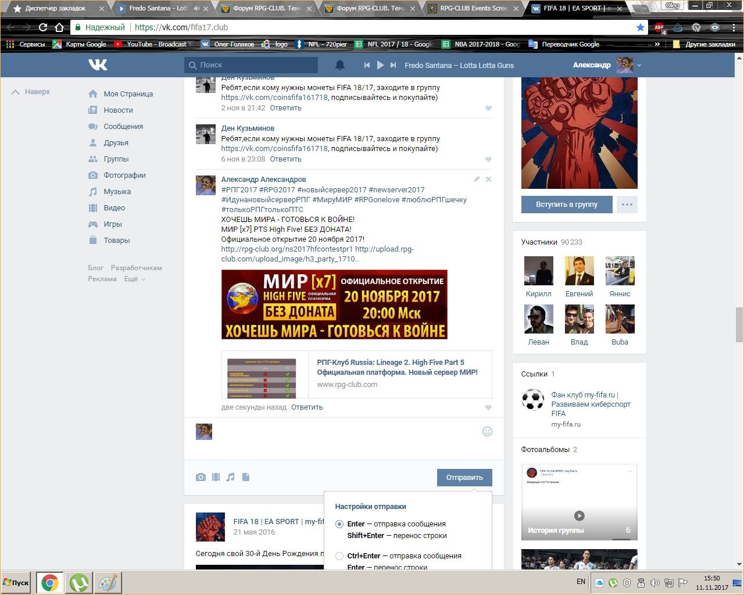Viewport: 744px width, 595px height.
Task: Attach a video with film icon
Action: 216,477
